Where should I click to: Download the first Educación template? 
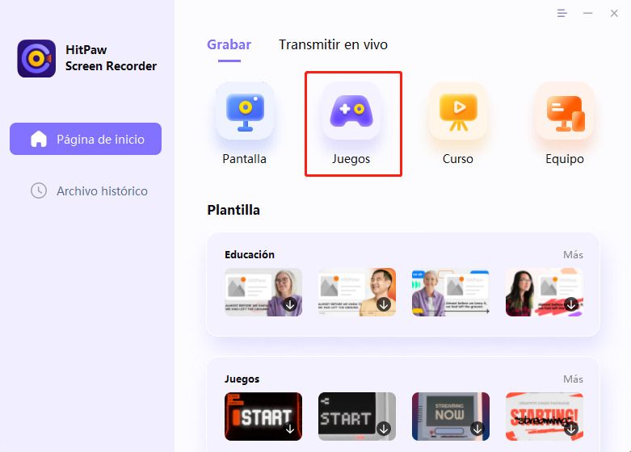click(290, 304)
